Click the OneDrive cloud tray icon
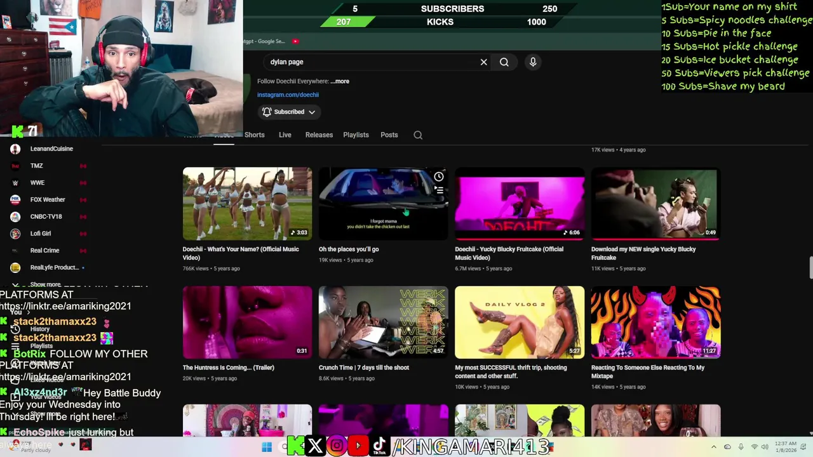The image size is (813, 457). tap(727, 447)
